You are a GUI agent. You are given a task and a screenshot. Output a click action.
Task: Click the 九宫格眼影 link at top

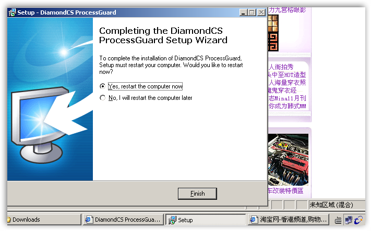pyautogui.click(x=287, y=10)
